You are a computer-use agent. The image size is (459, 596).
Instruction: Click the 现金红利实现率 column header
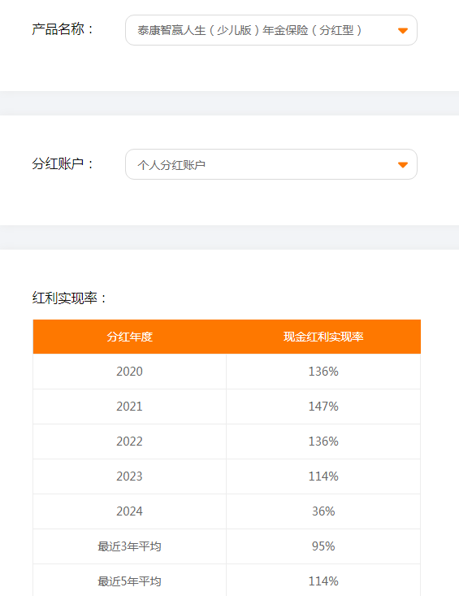click(x=323, y=337)
